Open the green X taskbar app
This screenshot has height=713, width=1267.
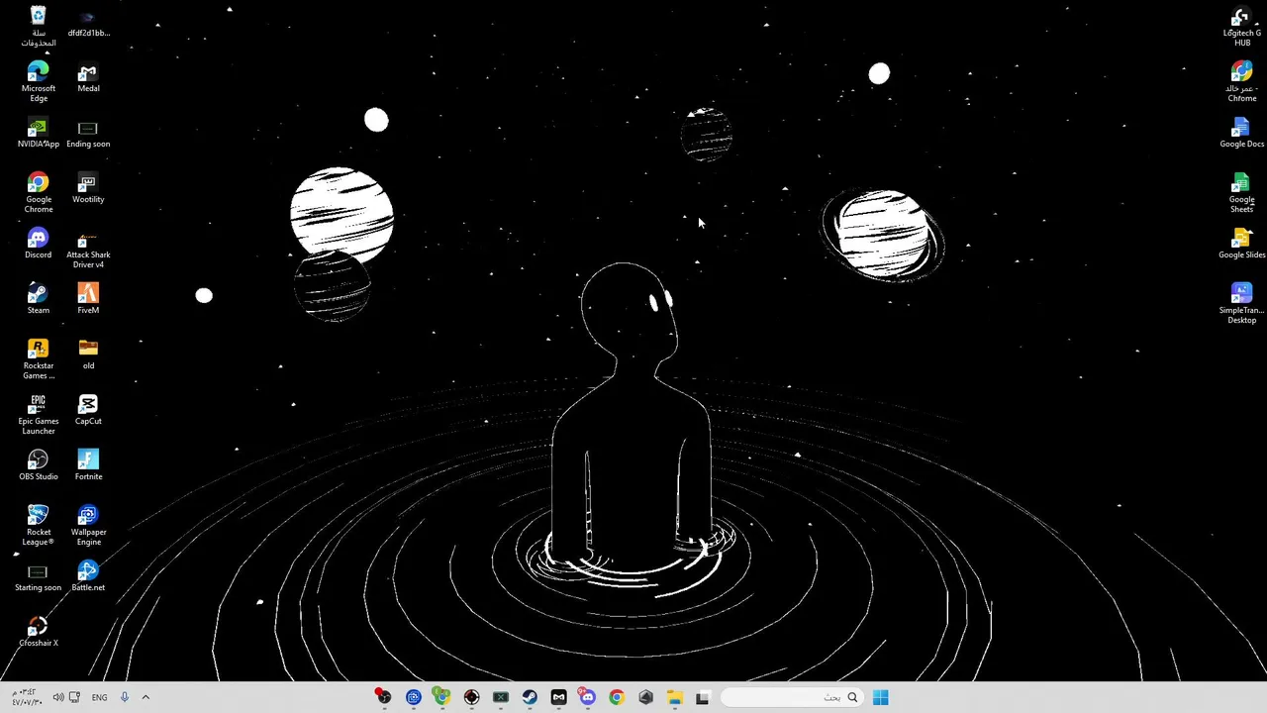500,697
